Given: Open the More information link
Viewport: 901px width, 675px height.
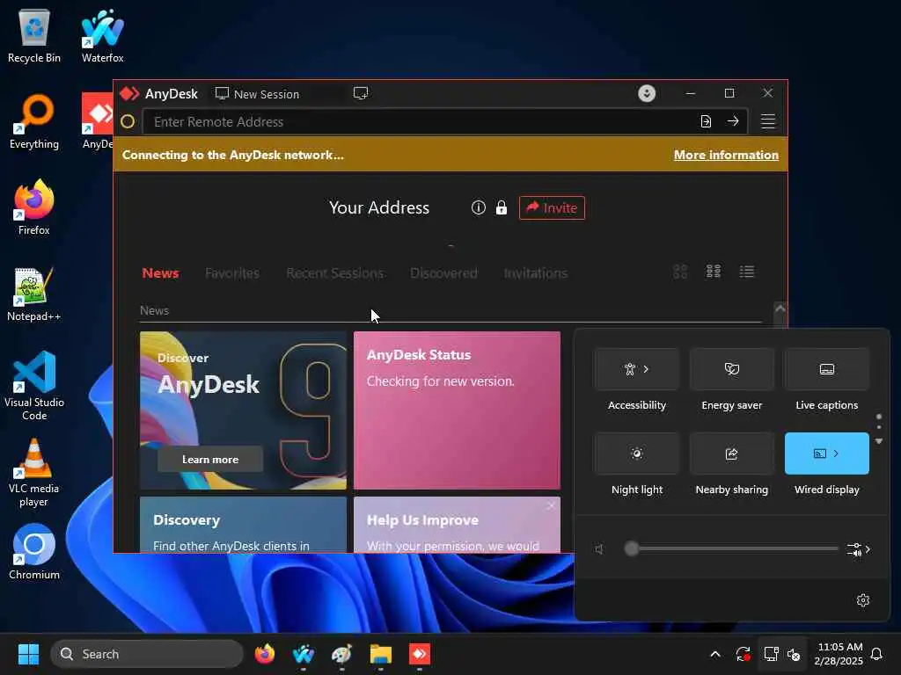Looking at the screenshot, I should point(726,155).
